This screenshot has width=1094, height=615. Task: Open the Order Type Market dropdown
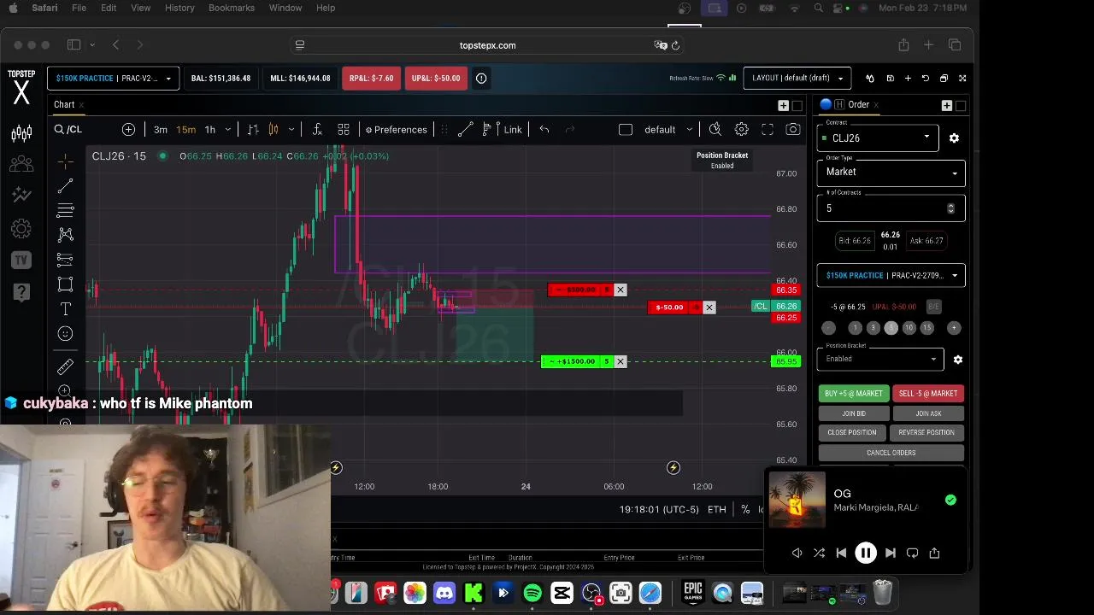pos(891,173)
